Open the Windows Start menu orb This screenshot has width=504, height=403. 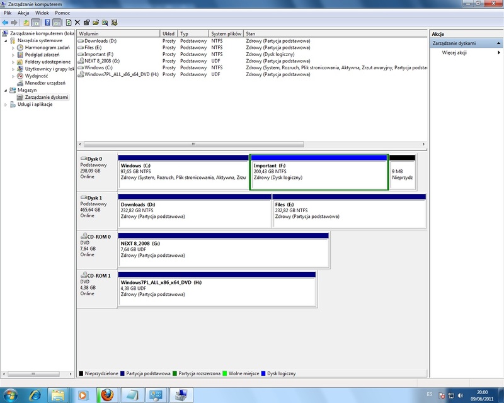click(10, 395)
